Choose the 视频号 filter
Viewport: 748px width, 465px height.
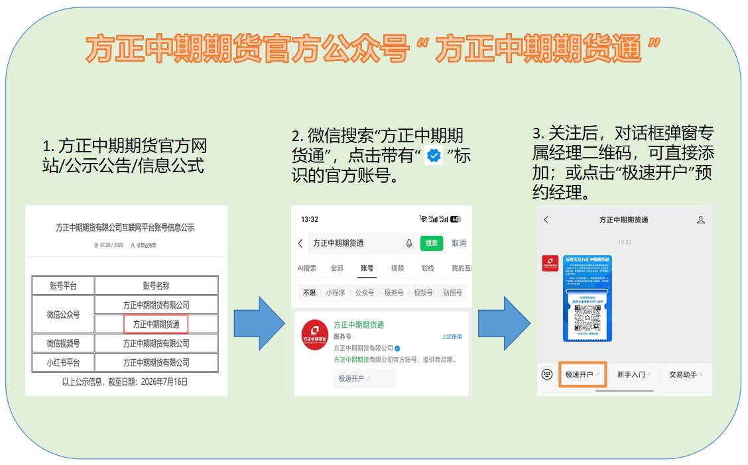coord(423,293)
